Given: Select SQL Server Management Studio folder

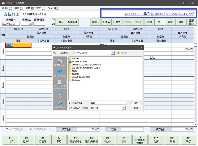Looking at the screenshot, I should [84, 68].
